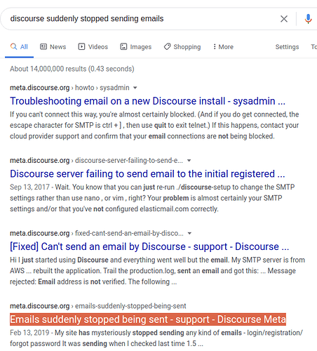
Task: Switch to the News results tab
Action: [53, 47]
